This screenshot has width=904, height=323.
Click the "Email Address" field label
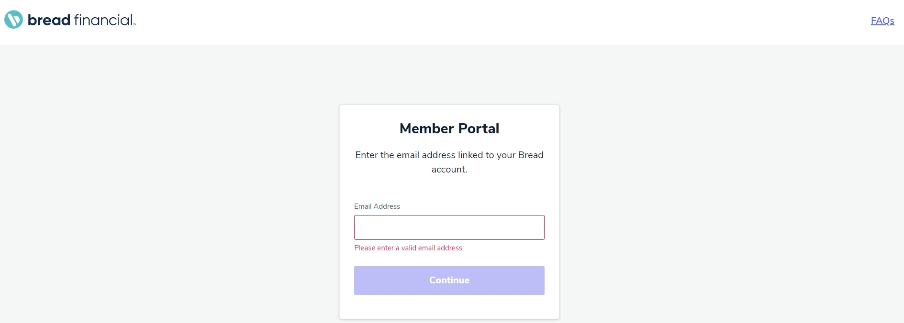[377, 206]
